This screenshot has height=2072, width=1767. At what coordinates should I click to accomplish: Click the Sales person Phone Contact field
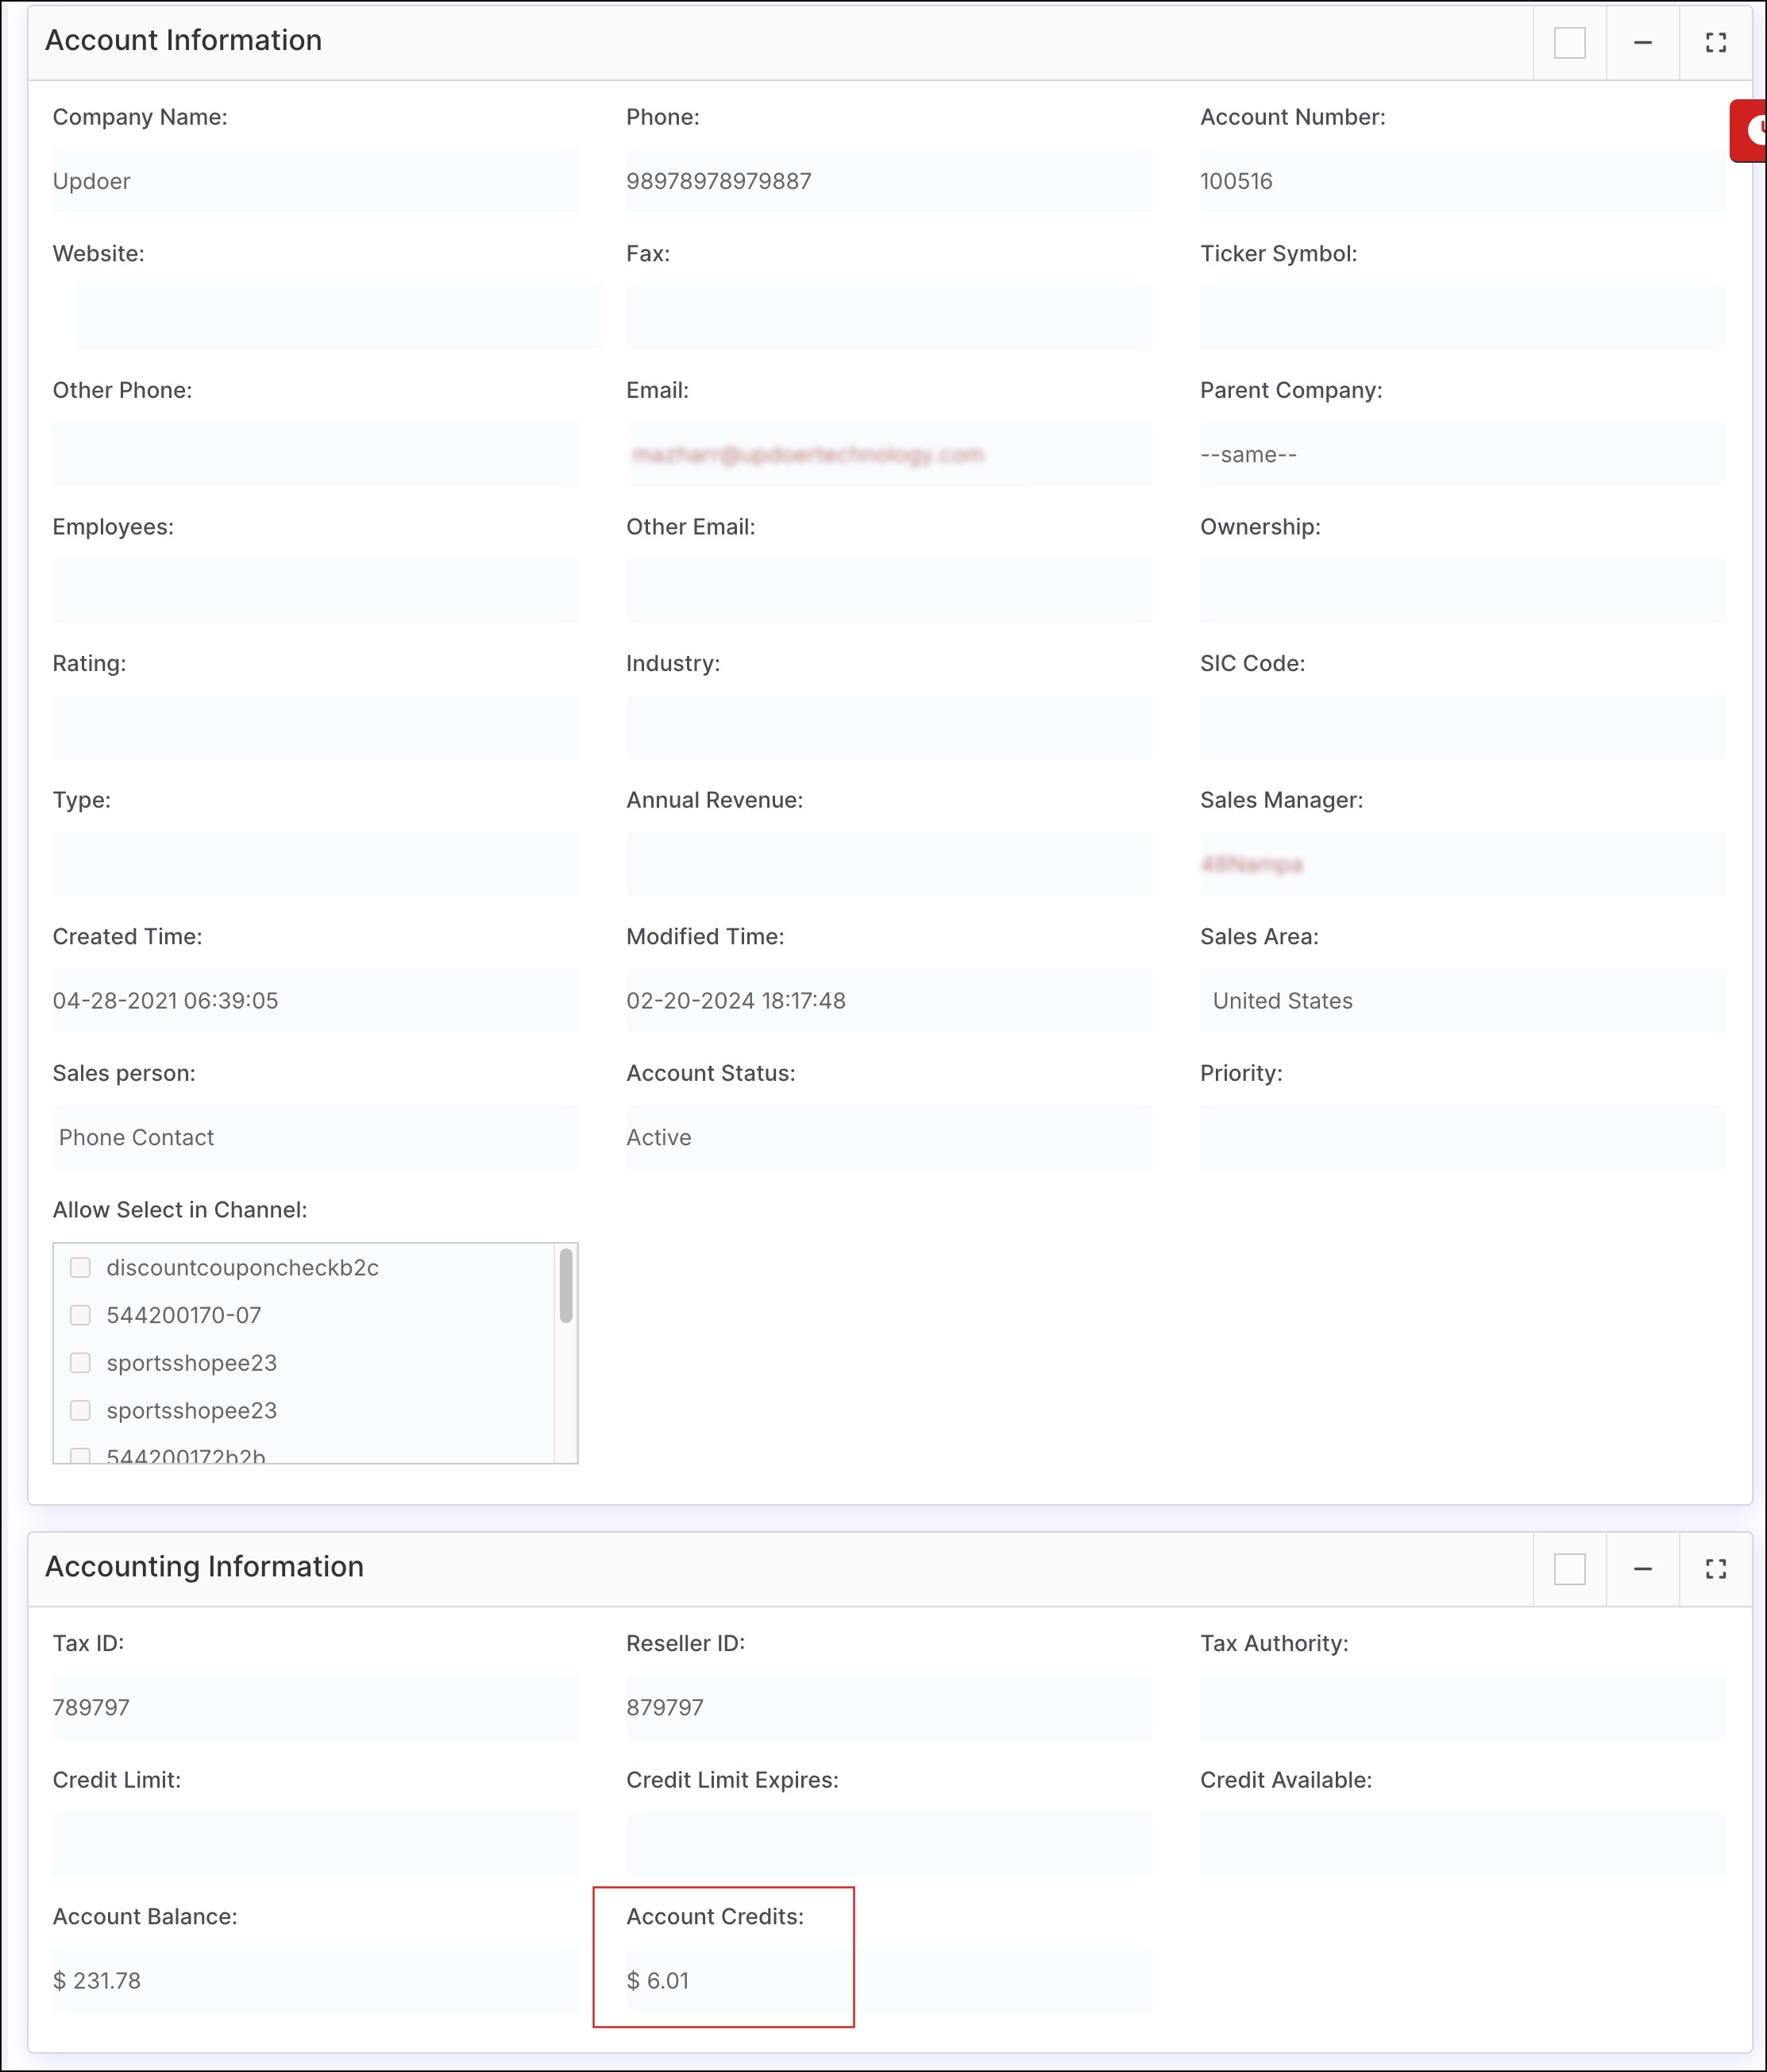pos(315,1137)
